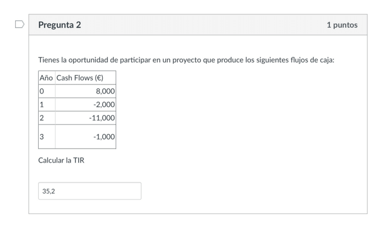Viewport: 391px width, 228px height.
Task: Flag Pregunta 2 with the bookmark icon
Action: point(19,24)
